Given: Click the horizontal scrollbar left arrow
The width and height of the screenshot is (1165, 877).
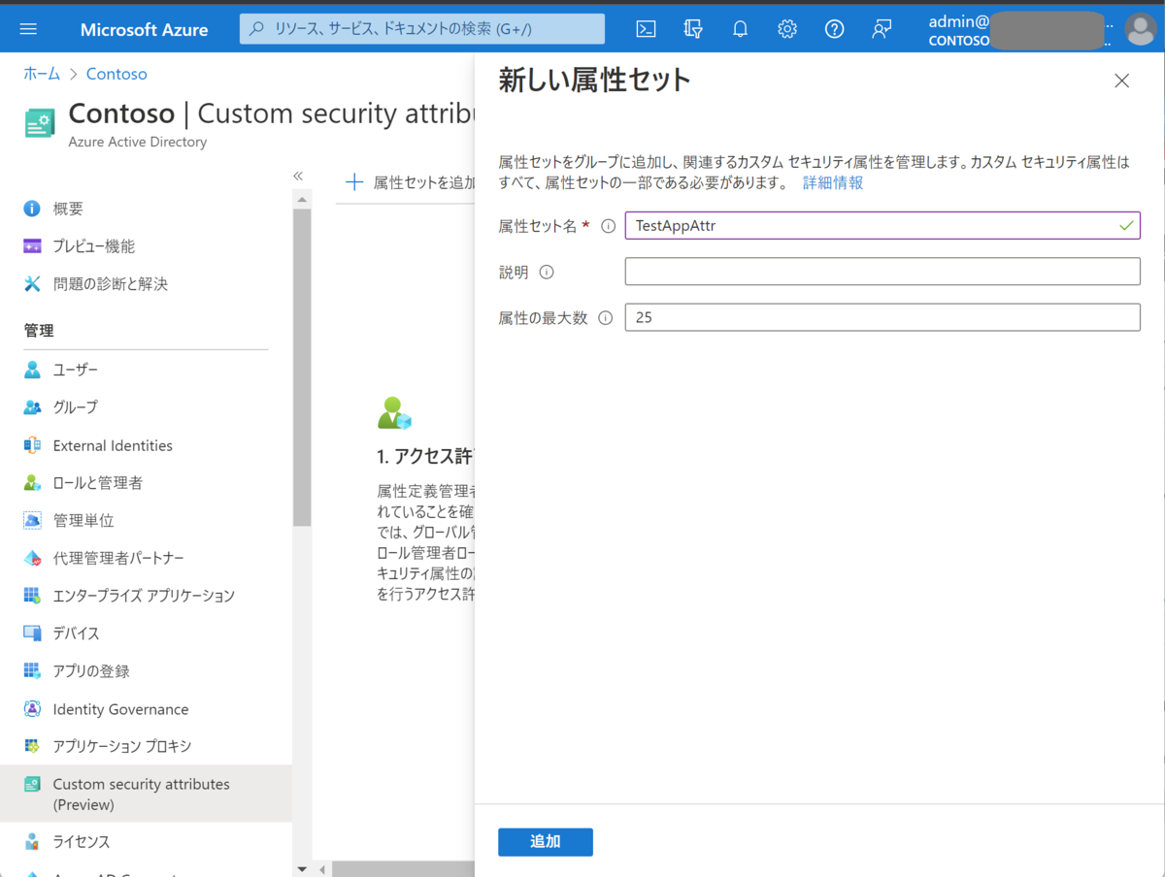Looking at the screenshot, I should (x=321, y=869).
